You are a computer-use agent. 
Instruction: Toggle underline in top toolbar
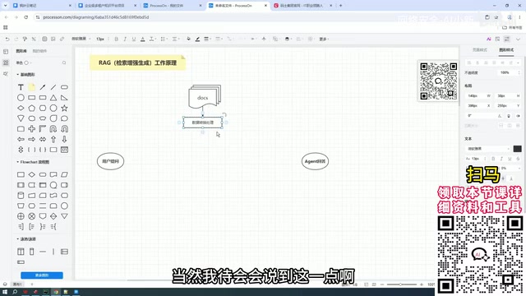click(x=134, y=39)
